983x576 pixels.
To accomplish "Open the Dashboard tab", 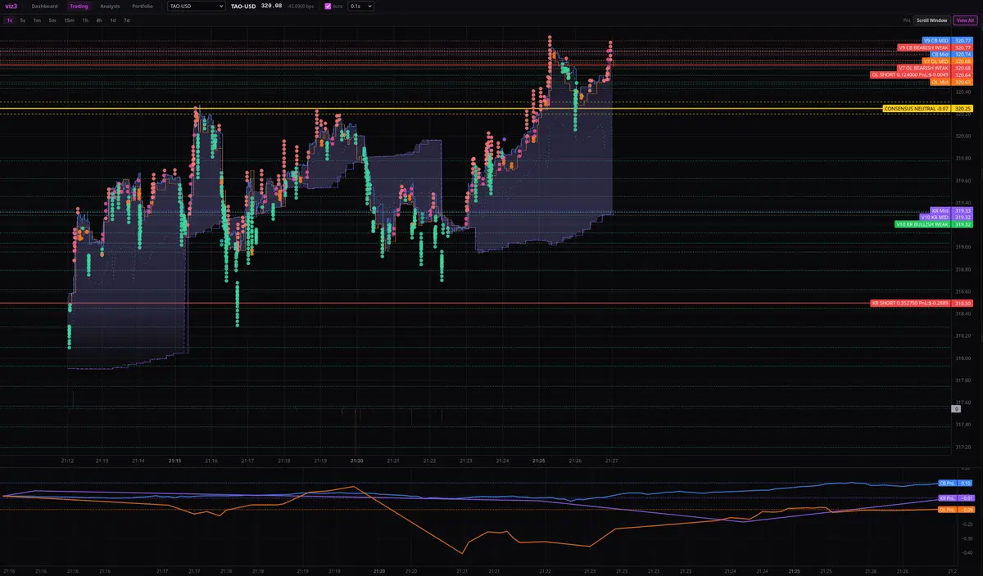I will (44, 6).
